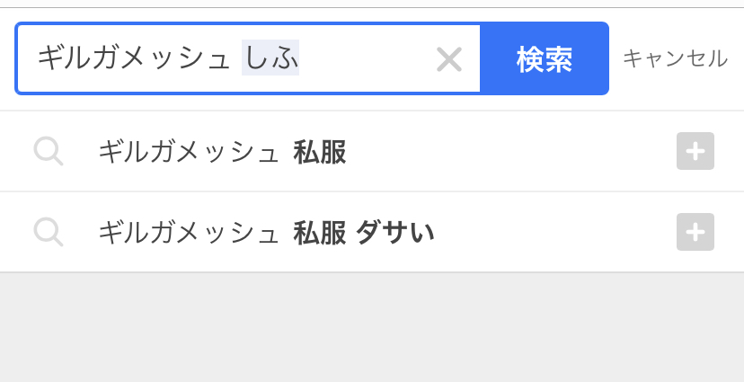Add ギルガメッシュ 私服 to query with plus icon
This screenshot has height=382, width=744.
click(695, 151)
